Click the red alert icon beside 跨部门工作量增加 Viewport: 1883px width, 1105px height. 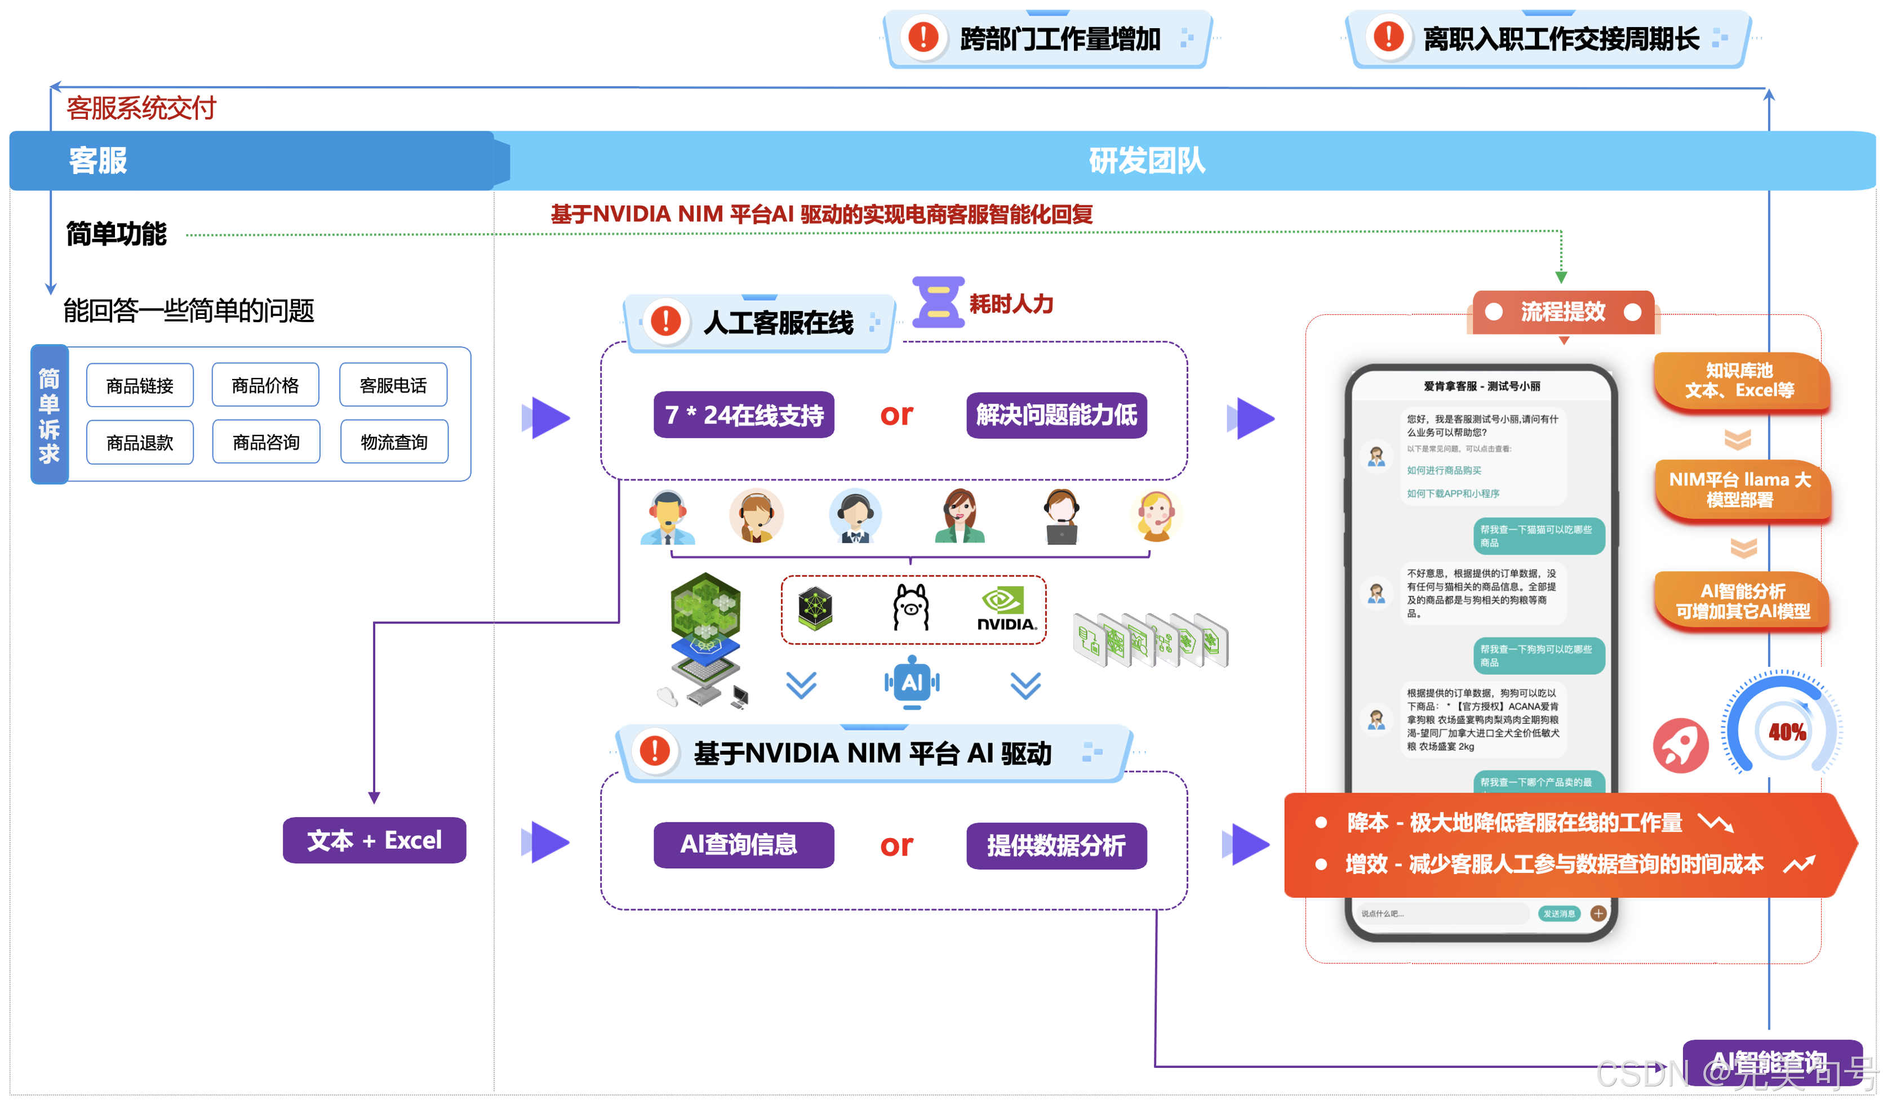click(x=923, y=37)
